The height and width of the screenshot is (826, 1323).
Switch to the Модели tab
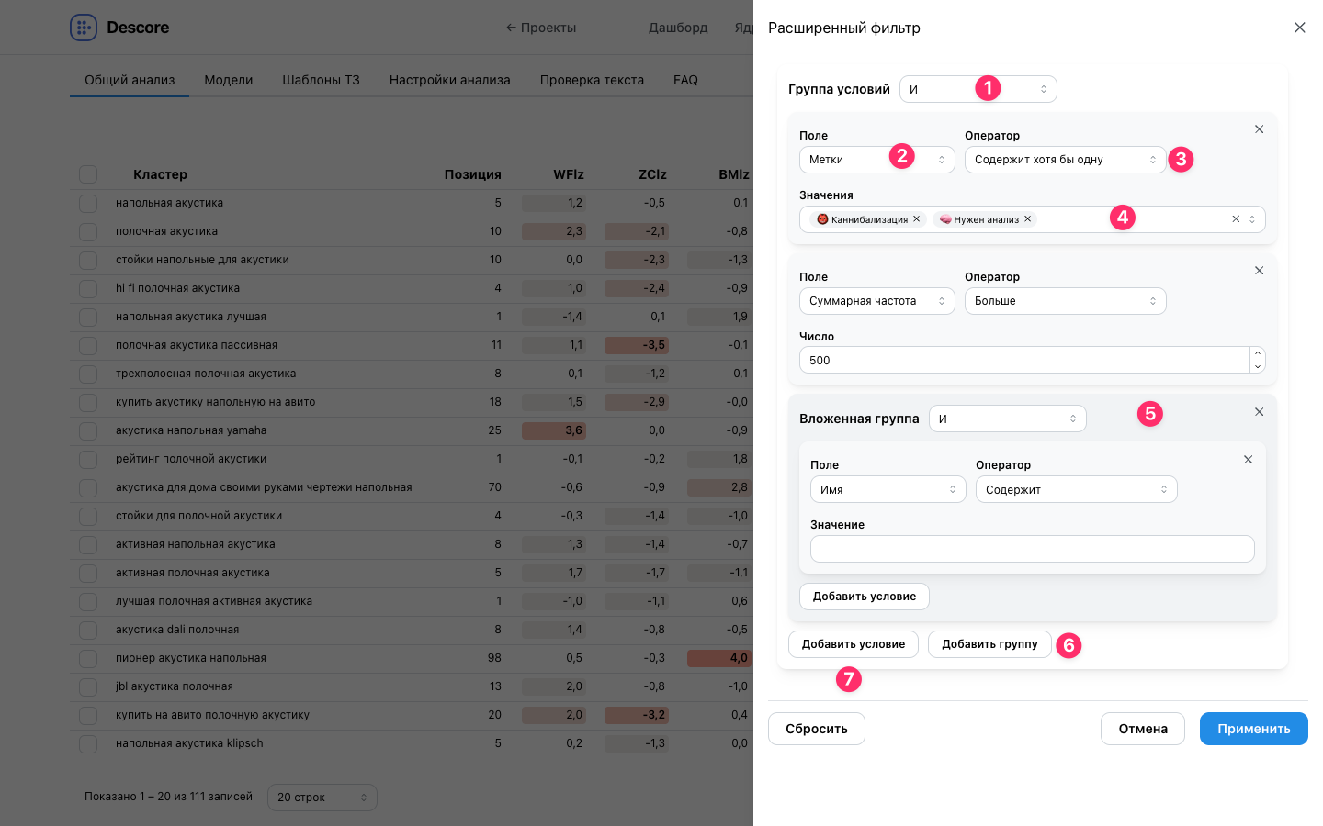click(x=228, y=80)
